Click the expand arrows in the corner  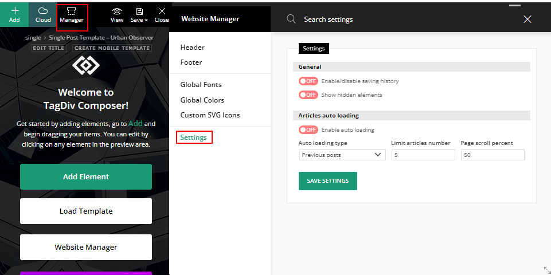click(547, 270)
